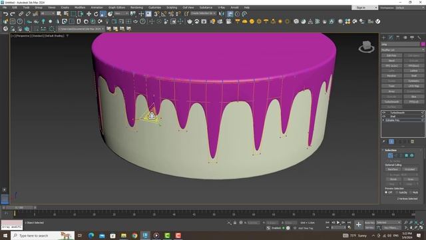Viewport: 426px width, 240px height.
Task: Click the Edit Poly modifier button
Action: click(x=391, y=55)
